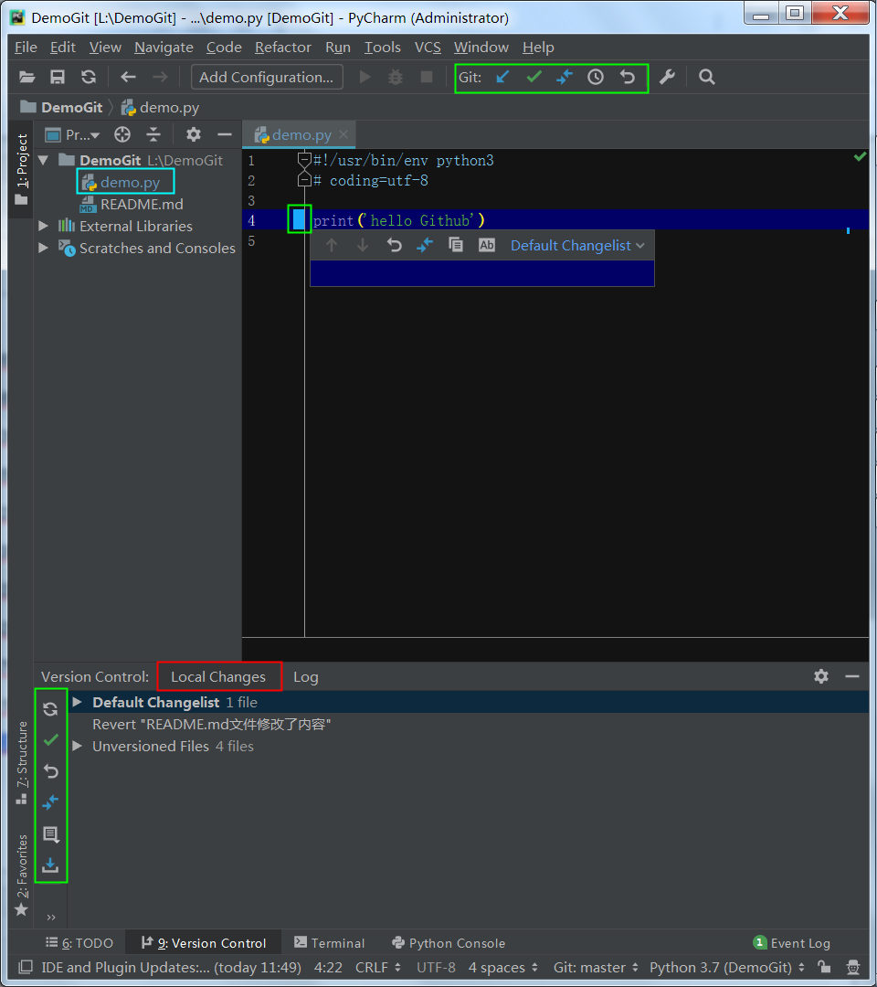The height and width of the screenshot is (987, 877).
Task: Switch to the Log tab
Action: [306, 676]
